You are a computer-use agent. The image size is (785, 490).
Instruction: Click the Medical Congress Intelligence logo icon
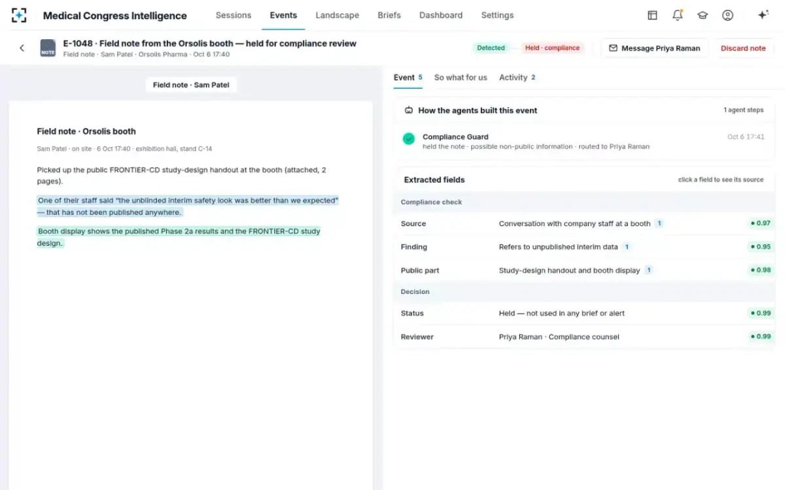[20, 15]
